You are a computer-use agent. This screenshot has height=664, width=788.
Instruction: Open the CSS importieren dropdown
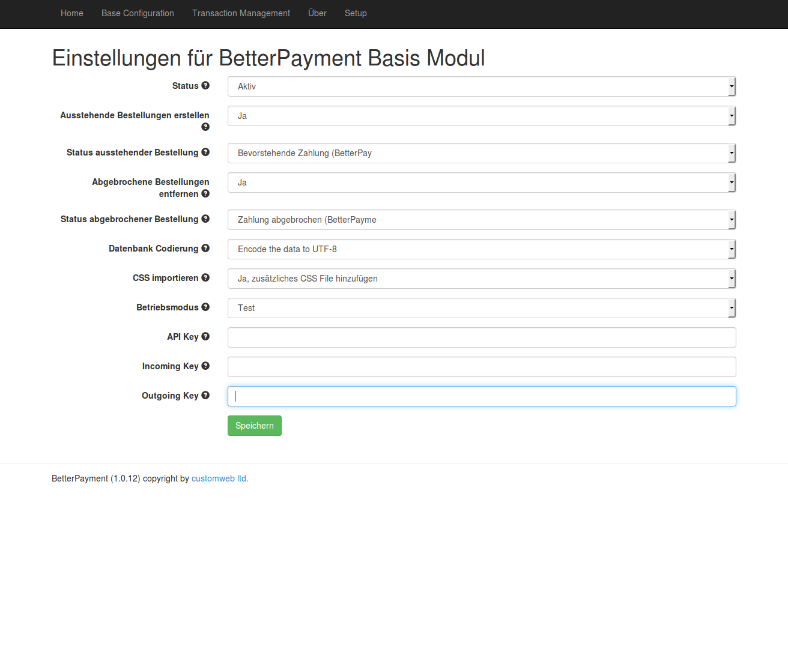coord(482,279)
